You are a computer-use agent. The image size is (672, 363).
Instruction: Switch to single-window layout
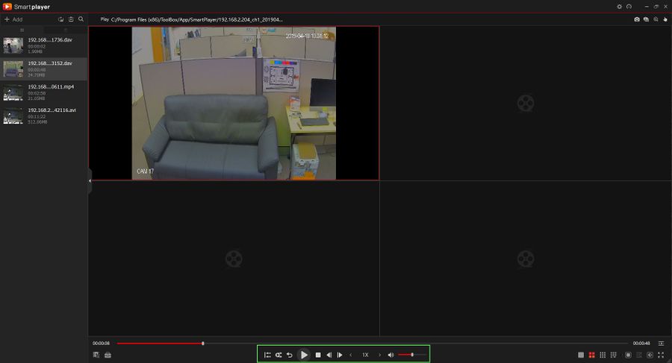click(x=581, y=355)
